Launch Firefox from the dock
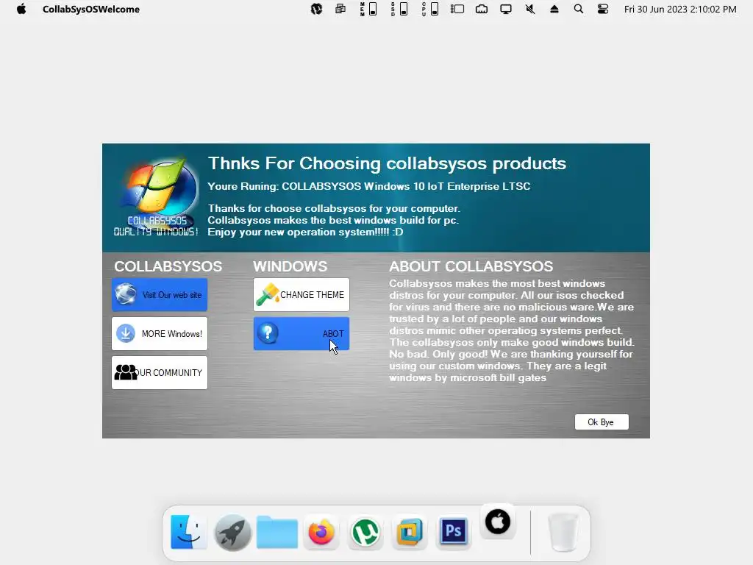The image size is (753, 565). pos(321,532)
